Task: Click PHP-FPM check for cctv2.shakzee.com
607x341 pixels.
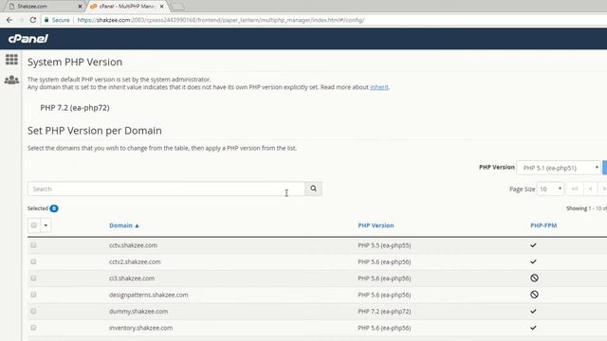Action: click(x=533, y=261)
